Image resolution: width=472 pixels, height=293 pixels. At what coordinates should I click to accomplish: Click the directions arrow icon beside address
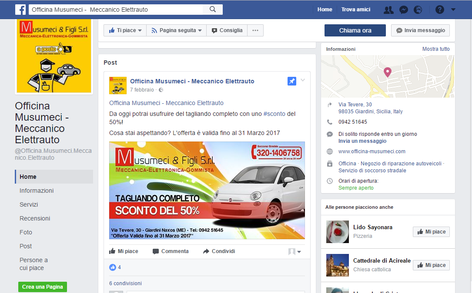point(330,105)
